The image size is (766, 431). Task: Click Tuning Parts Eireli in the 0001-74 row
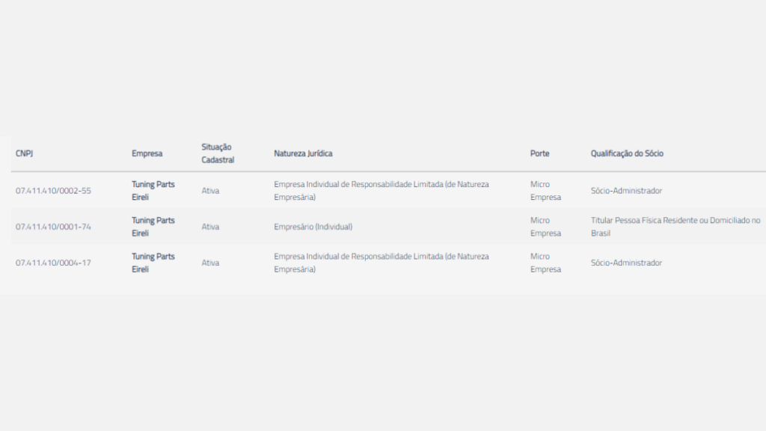pos(153,227)
